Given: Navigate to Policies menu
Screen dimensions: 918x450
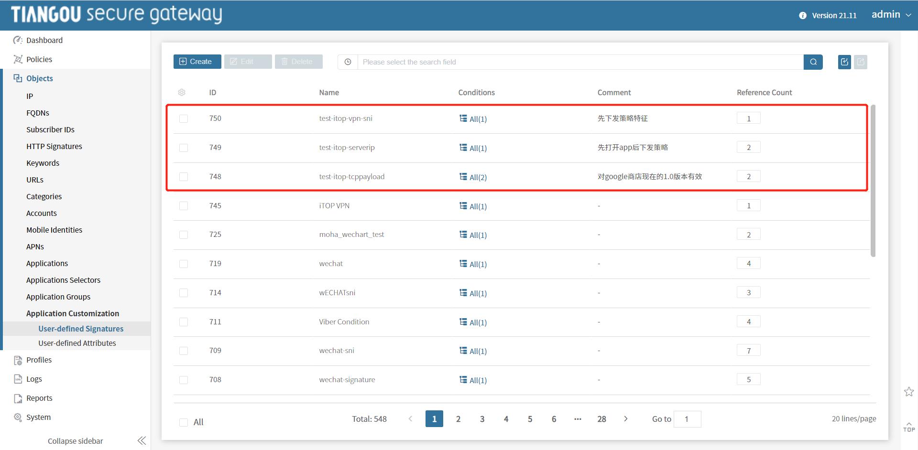Looking at the screenshot, I should point(39,59).
